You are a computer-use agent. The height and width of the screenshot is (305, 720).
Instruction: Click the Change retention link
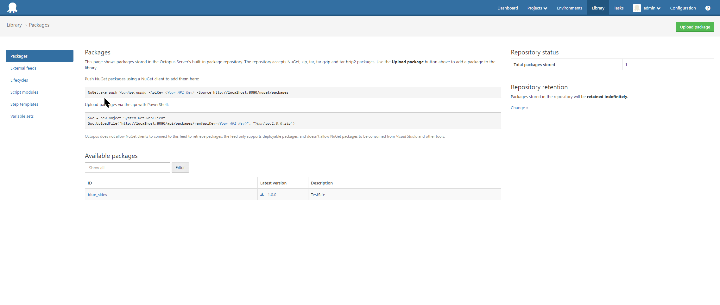(x=519, y=108)
